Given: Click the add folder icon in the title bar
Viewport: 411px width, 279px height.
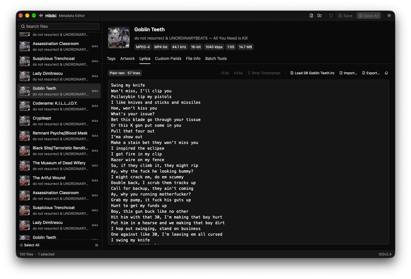Looking at the screenshot, I should pyautogui.click(x=319, y=15).
